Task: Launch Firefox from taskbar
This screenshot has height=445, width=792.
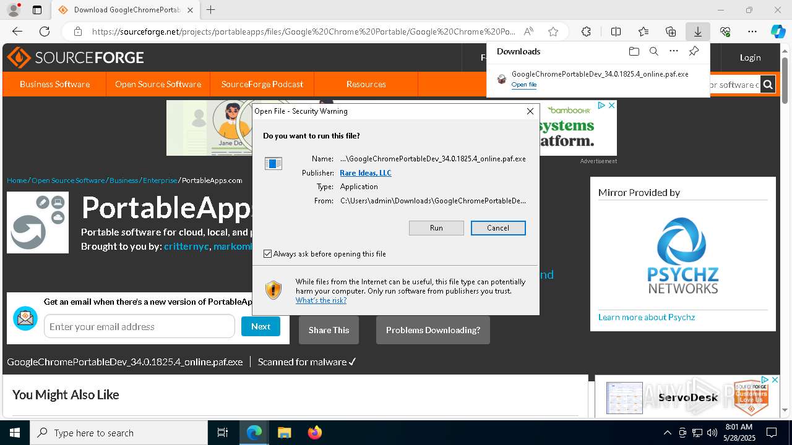Action: (314, 433)
